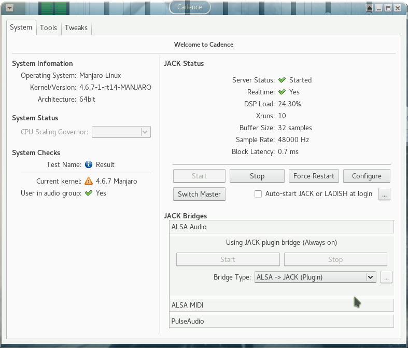Open Bridge Type options ellipsis button
This screenshot has width=408, height=348.
(x=386, y=277)
